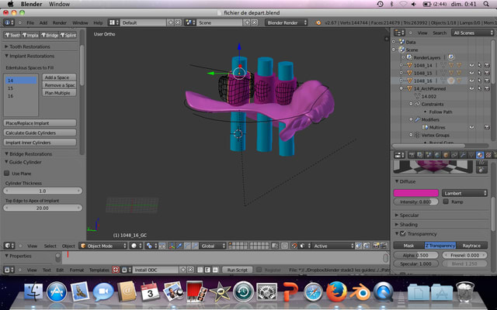Click the Info editor type icon
Viewport: 497px width, 310px height.
[x=9, y=22]
